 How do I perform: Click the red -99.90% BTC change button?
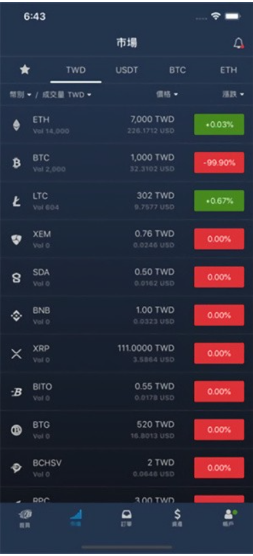219,163
